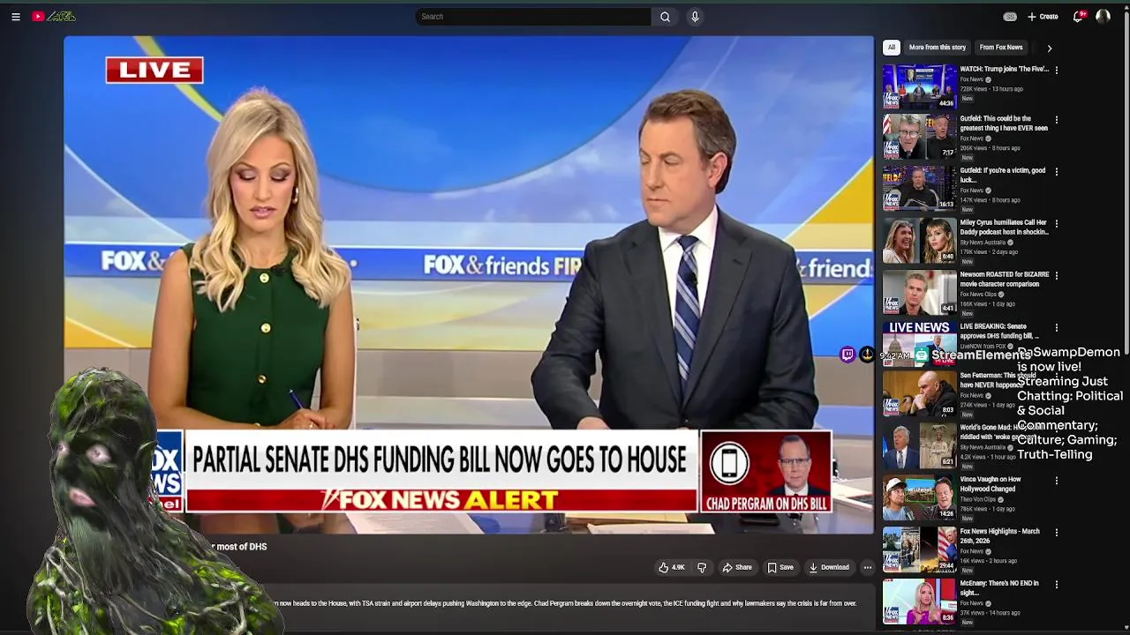1130x635 pixels.
Task: Download the video
Action: (x=829, y=568)
